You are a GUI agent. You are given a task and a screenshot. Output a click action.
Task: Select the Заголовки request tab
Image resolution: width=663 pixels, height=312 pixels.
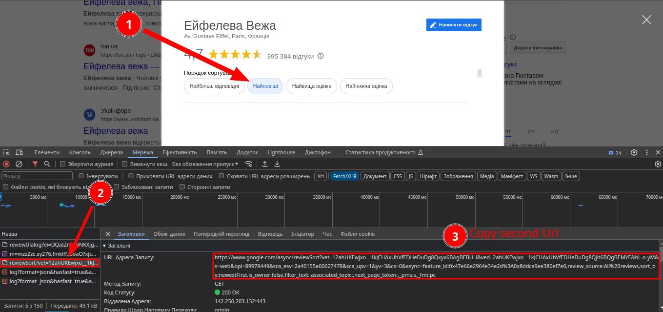coord(131,234)
